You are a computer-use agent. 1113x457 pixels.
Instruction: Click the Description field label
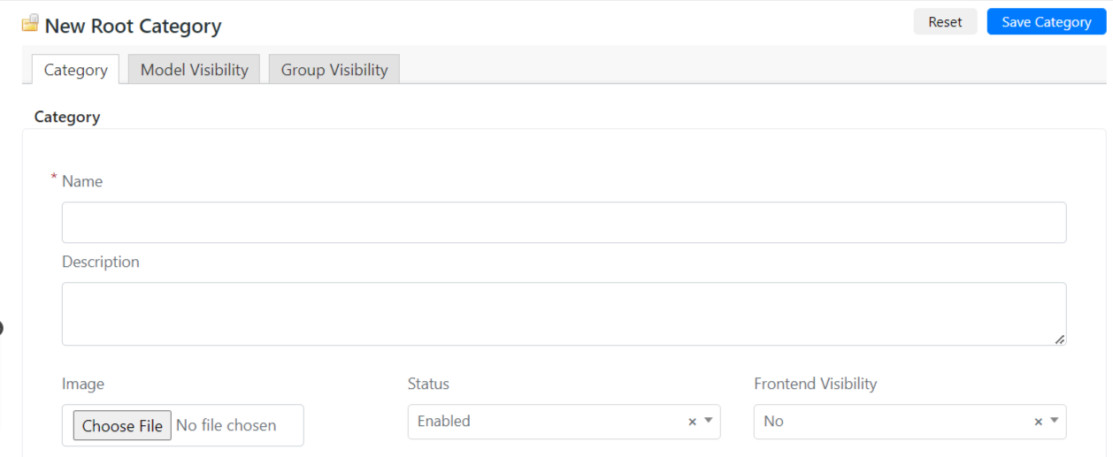tap(101, 262)
